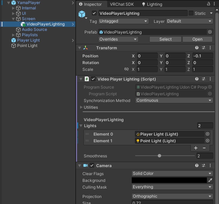Open Camera component context menu
Image resolution: width=219 pixels, height=204 pixels.
click(x=210, y=165)
